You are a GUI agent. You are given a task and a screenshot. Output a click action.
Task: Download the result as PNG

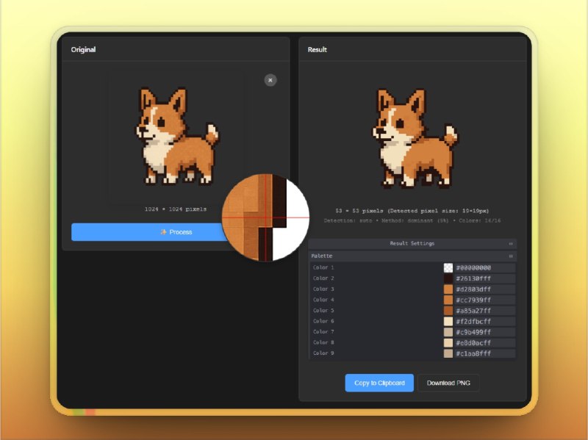[x=448, y=383]
